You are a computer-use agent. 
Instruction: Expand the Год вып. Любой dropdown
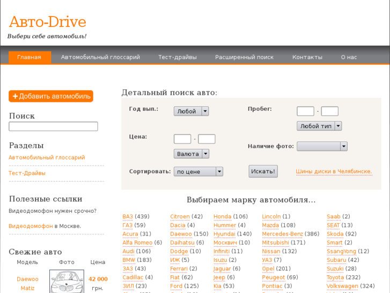[x=191, y=111]
